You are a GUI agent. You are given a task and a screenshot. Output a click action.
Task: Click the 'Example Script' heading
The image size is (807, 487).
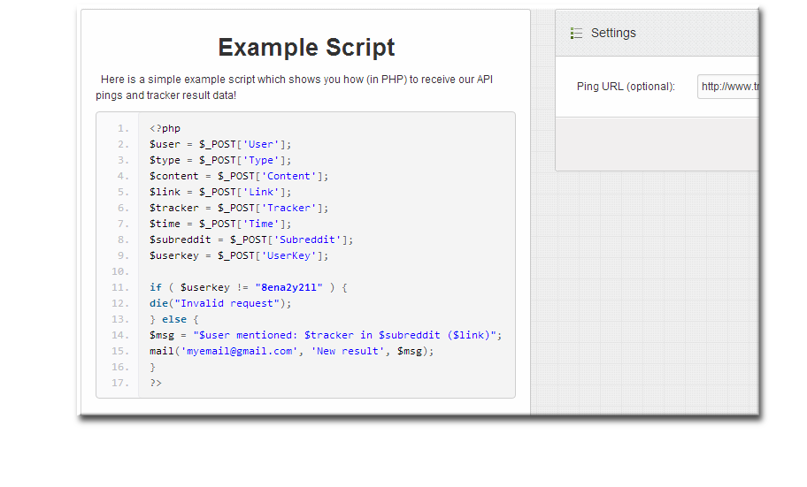click(306, 47)
